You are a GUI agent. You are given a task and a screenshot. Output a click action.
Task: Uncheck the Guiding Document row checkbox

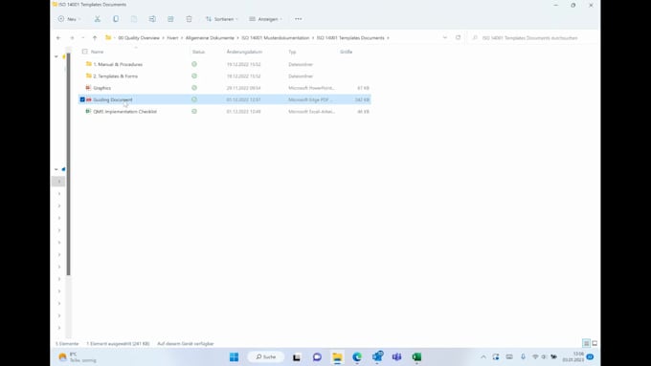tap(82, 99)
